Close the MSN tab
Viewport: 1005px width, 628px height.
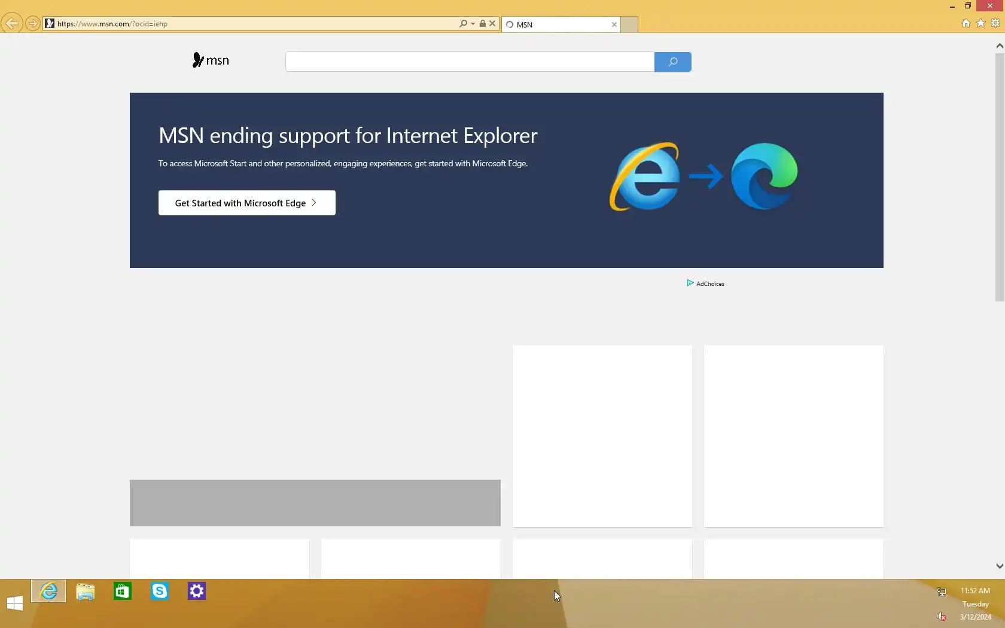614,25
